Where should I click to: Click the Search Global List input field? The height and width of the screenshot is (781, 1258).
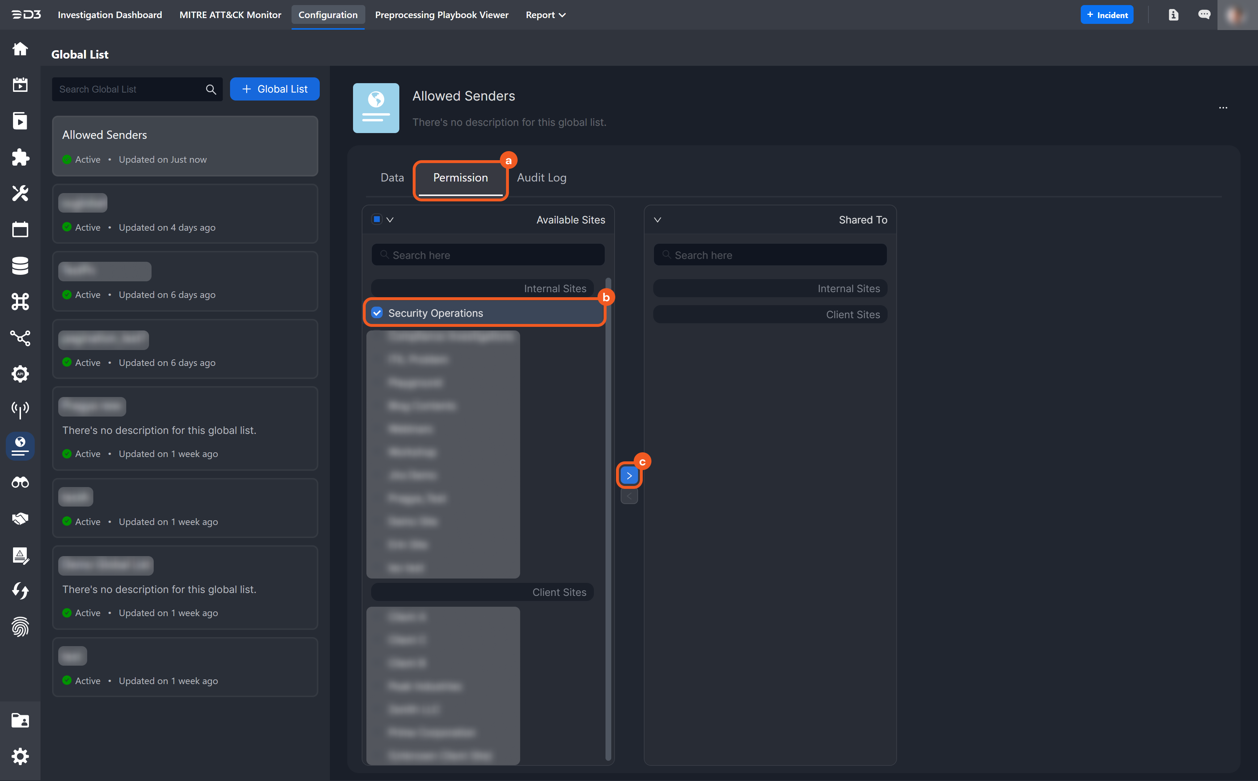tap(129, 89)
